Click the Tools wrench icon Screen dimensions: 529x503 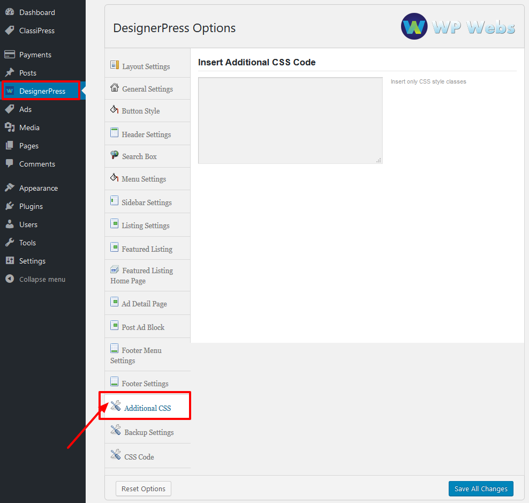point(10,242)
